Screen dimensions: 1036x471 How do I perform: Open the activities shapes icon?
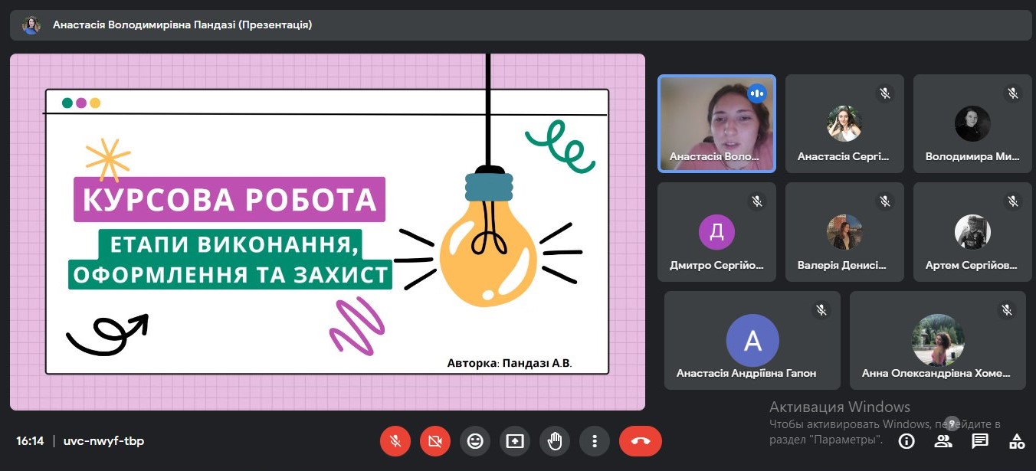(1017, 441)
